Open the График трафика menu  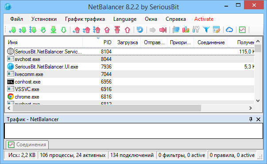point(85,19)
